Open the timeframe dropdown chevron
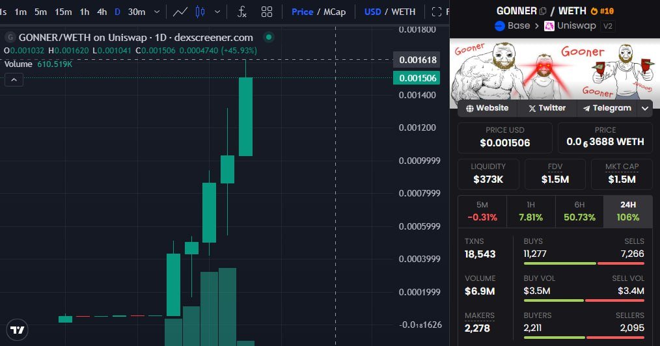 [x=157, y=12]
